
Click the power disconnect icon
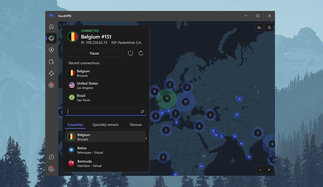coord(131,53)
